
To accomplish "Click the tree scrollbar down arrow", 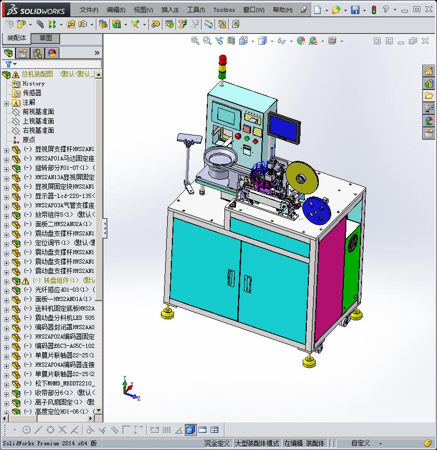I will coord(99,411).
